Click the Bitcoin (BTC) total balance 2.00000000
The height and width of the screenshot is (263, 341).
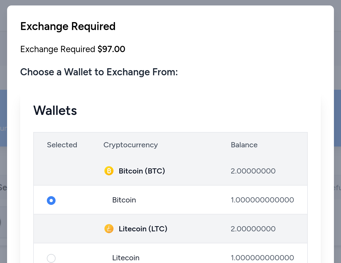point(253,171)
